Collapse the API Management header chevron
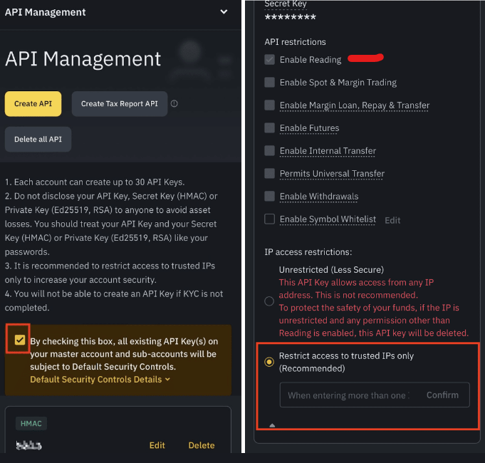This screenshot has height=463, width=485. (x=224, y=12)
